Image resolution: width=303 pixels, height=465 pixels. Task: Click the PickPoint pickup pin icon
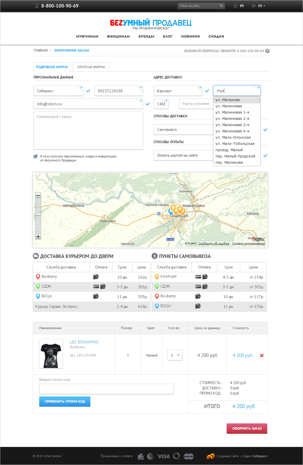[x=157, y=277]
